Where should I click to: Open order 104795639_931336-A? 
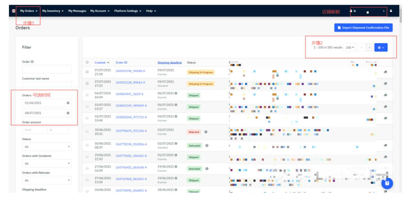131,131
